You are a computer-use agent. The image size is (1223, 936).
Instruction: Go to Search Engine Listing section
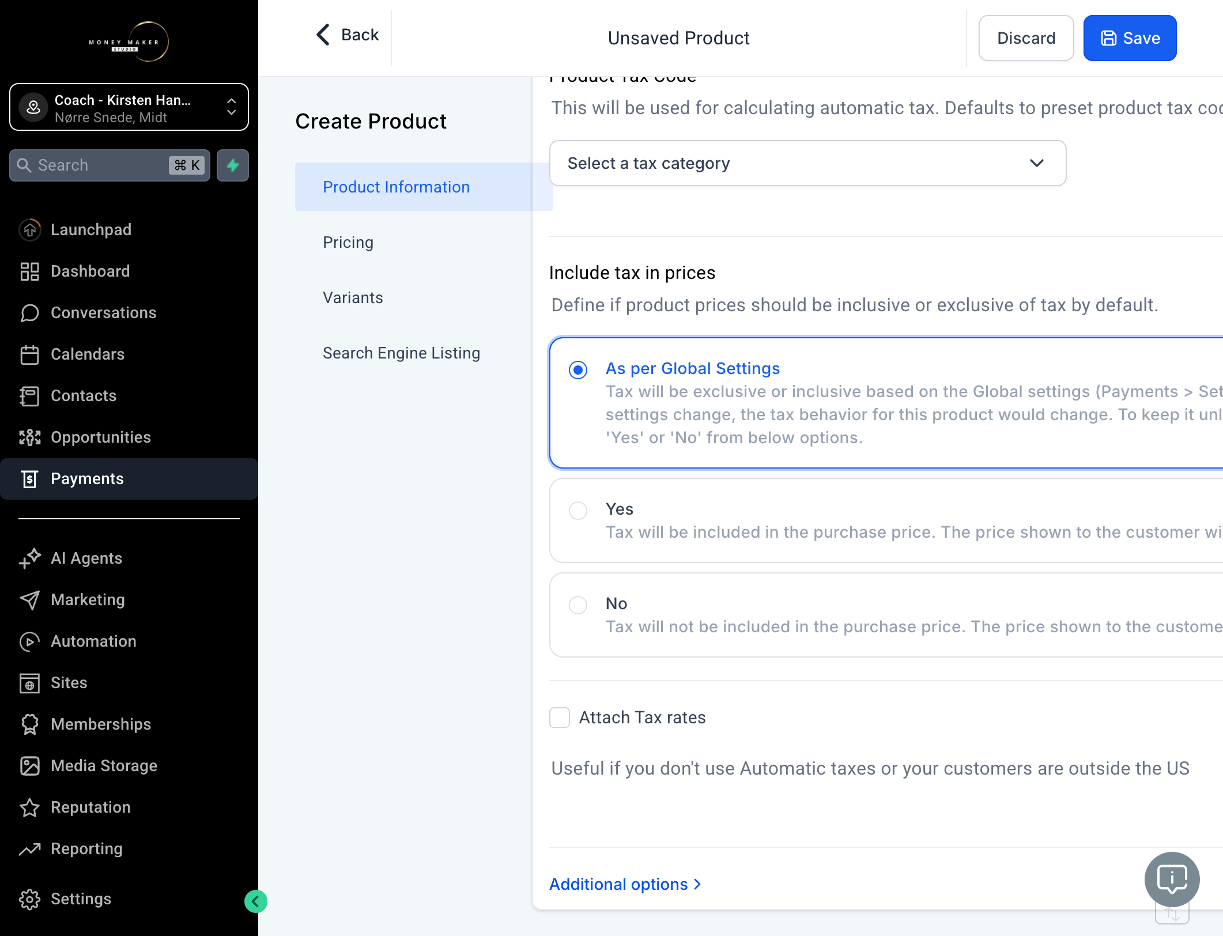click(x=401, y=353)
